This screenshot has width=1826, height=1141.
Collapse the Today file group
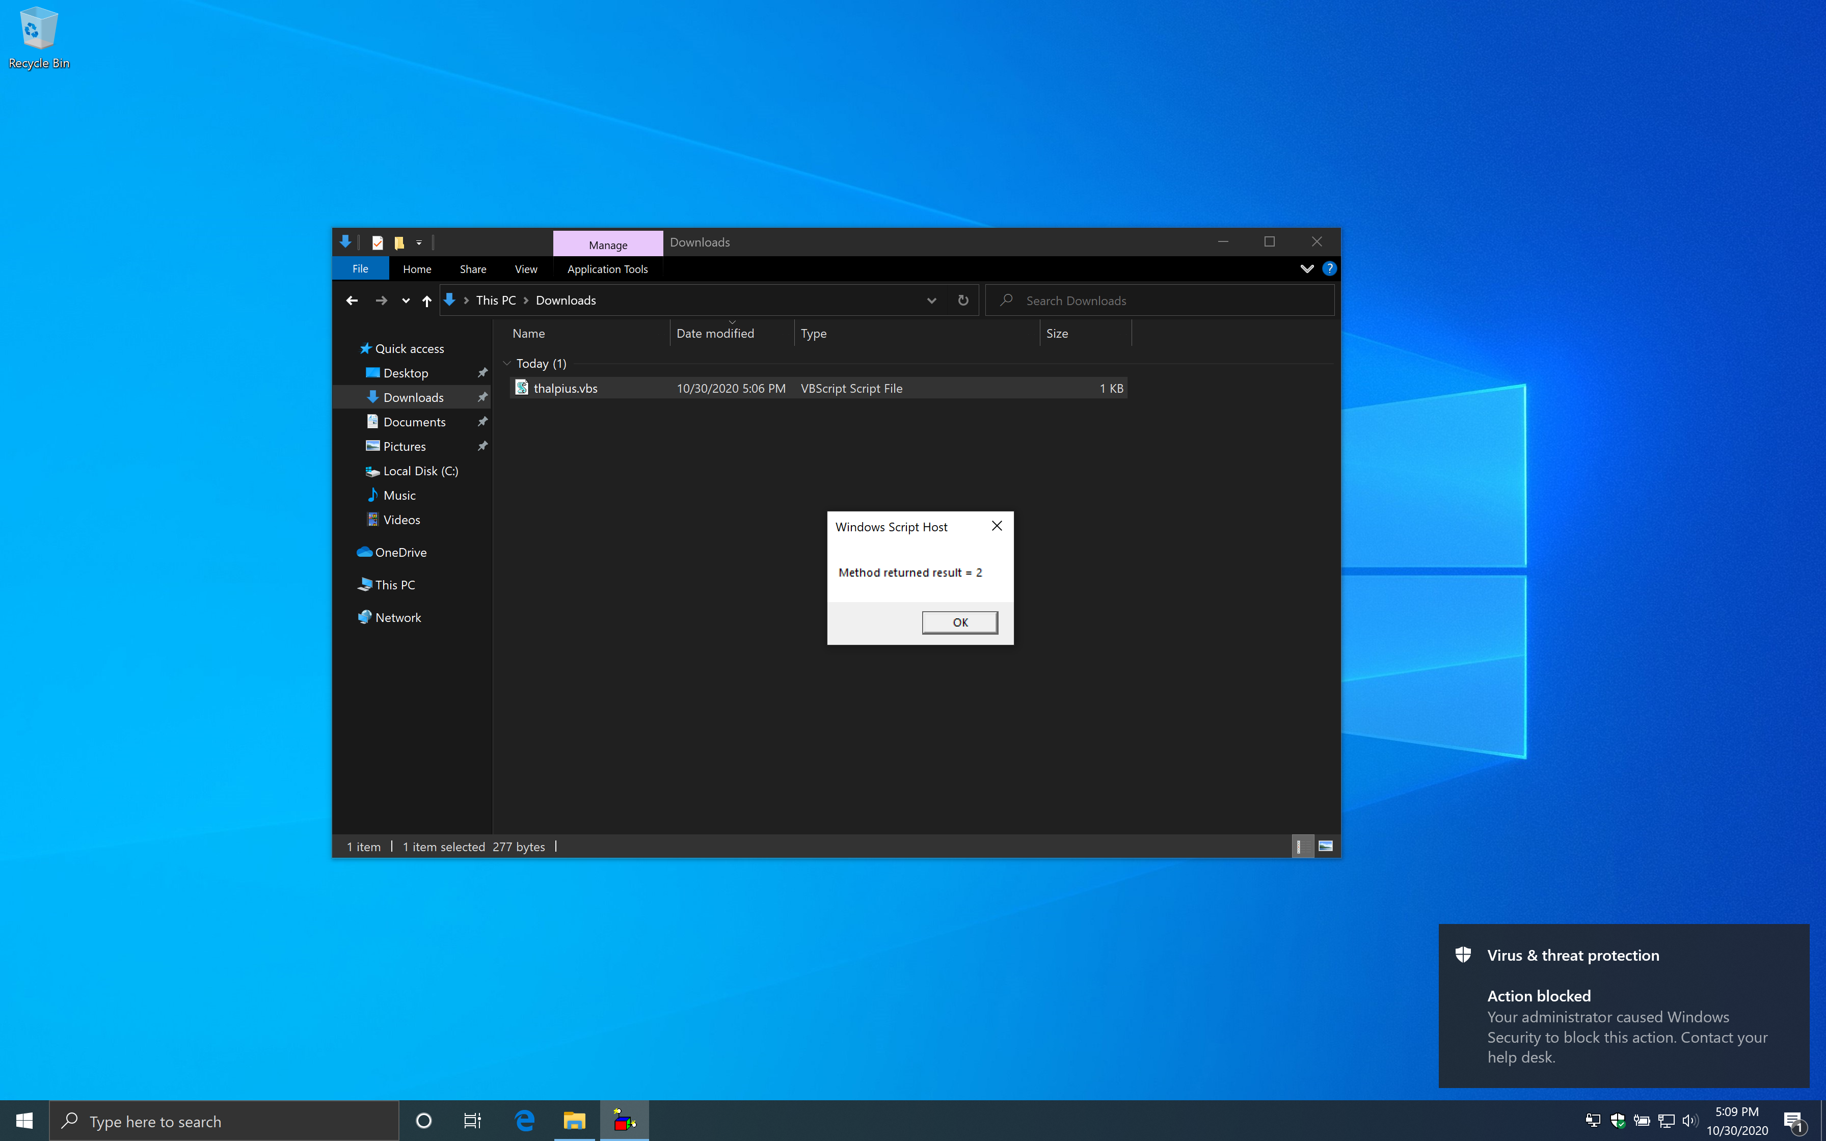coord(507,364)
